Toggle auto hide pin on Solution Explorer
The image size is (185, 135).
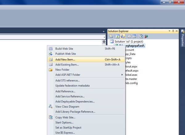[x=173, y=31]
